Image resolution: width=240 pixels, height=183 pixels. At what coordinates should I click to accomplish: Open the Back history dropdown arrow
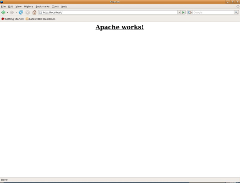(x=8, y=12)
